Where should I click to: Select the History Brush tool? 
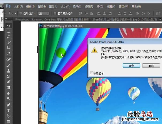click(x=9, y=76)
